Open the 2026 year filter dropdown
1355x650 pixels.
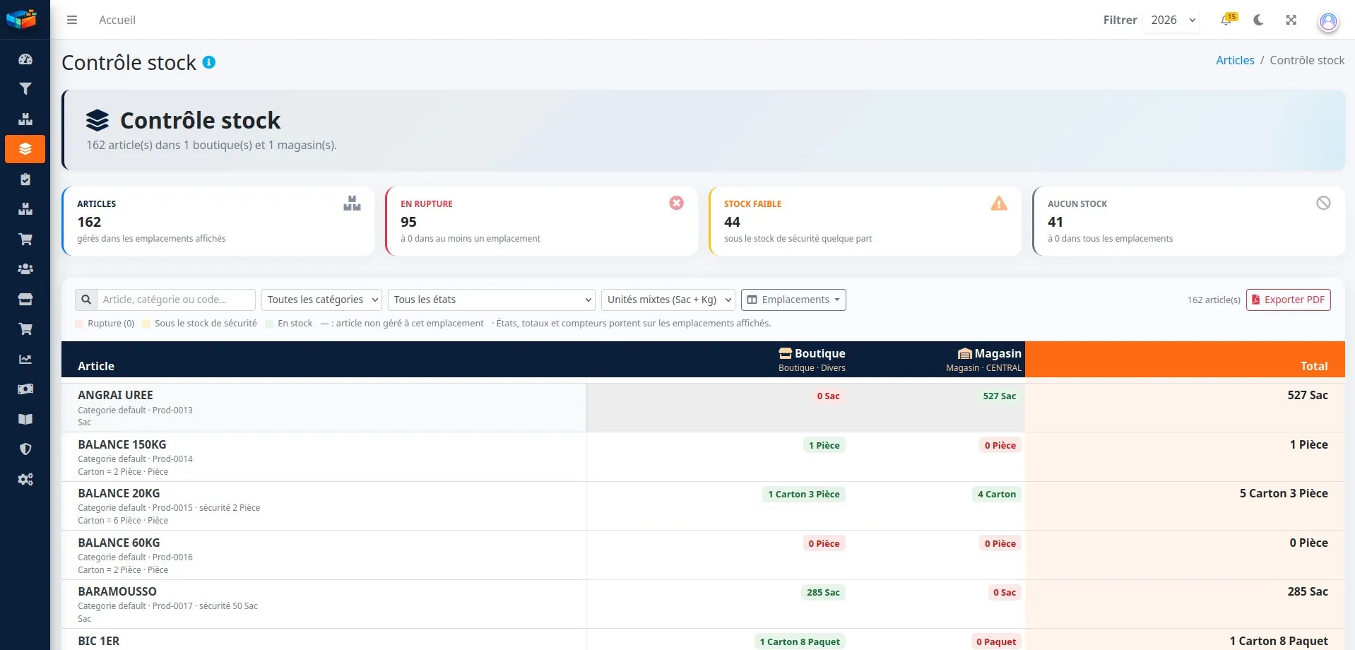[1173, 20]
